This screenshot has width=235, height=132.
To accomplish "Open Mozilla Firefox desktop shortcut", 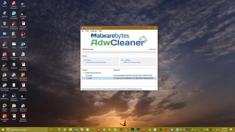I will coord(4,107).
